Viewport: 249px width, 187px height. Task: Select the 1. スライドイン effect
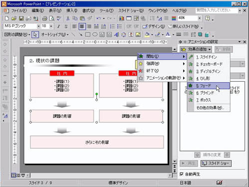[x=209, y=57]
